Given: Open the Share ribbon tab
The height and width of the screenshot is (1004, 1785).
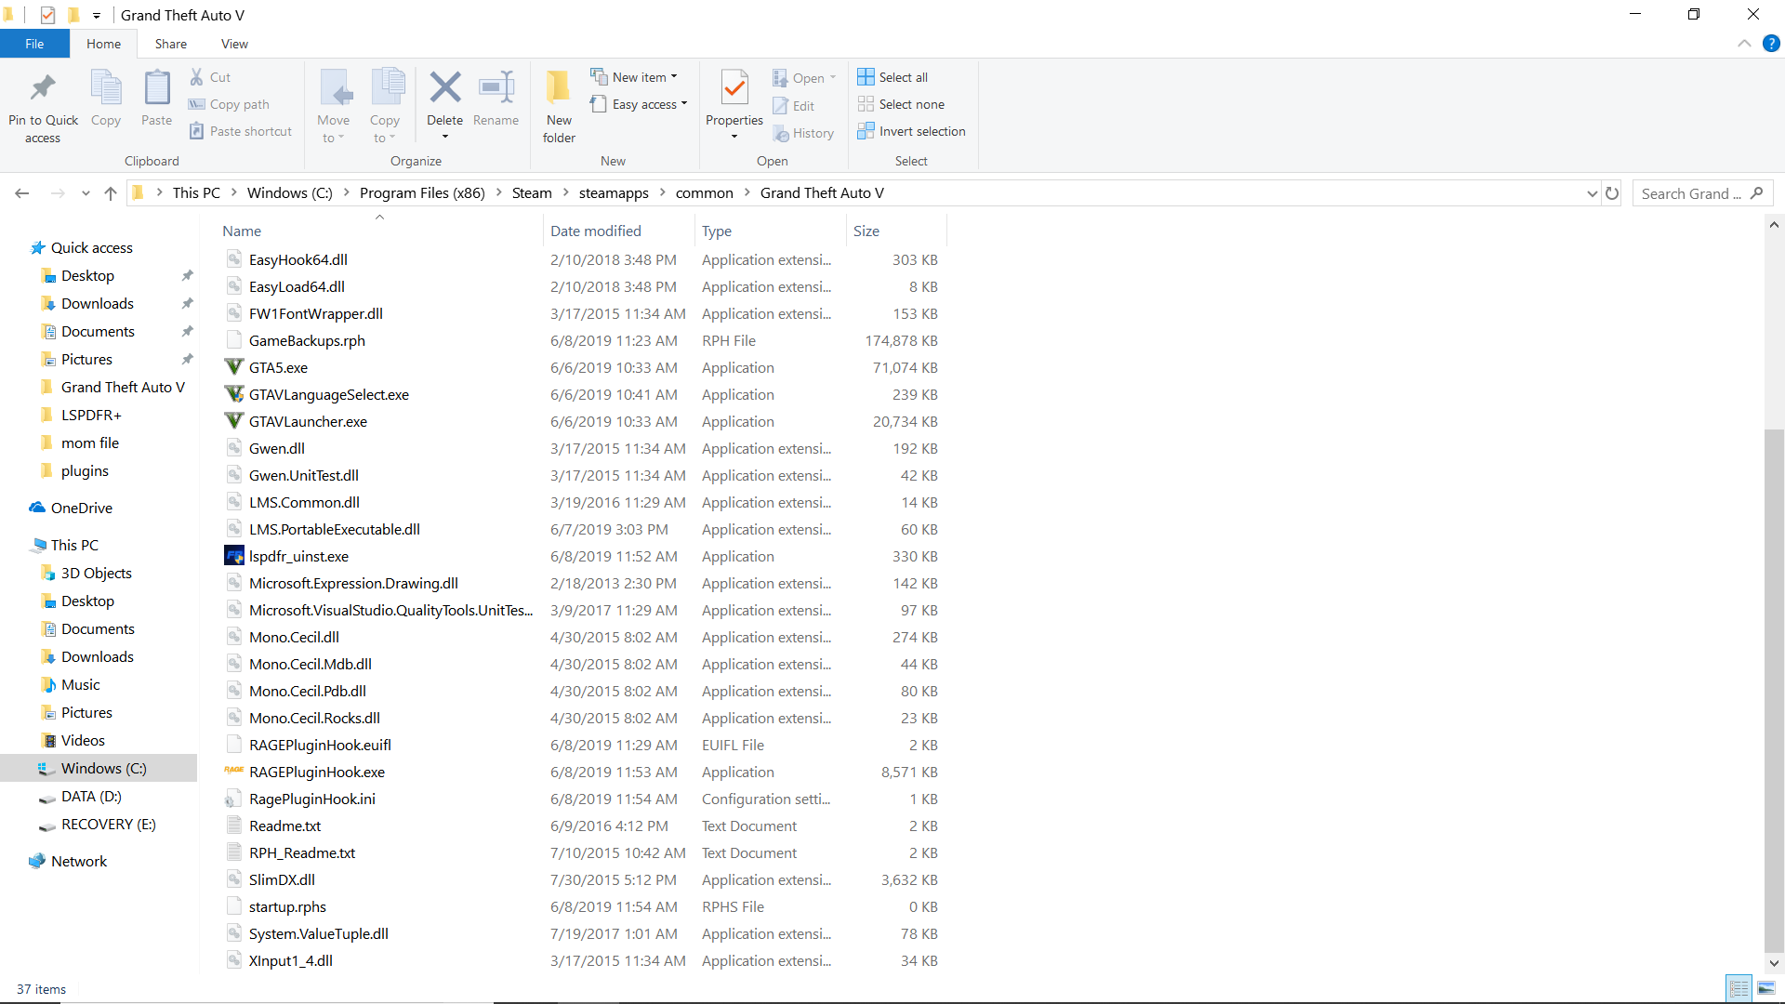Looking at the screenshot, I should pyautogui.click(x=171, y=44).
